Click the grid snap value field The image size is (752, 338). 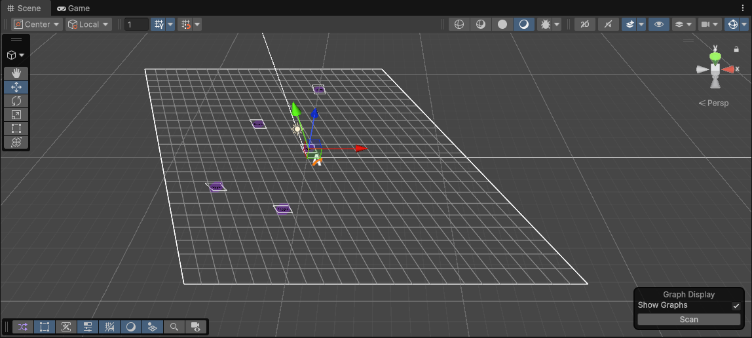tap(136, 24)
